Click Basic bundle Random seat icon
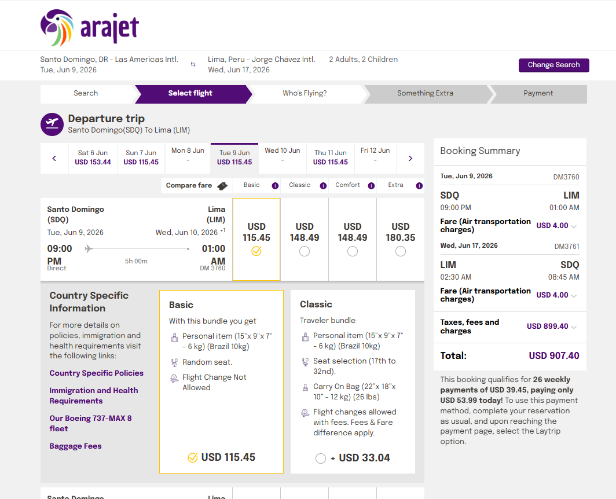Screen dimensions: 616x499 coord(174,362)
